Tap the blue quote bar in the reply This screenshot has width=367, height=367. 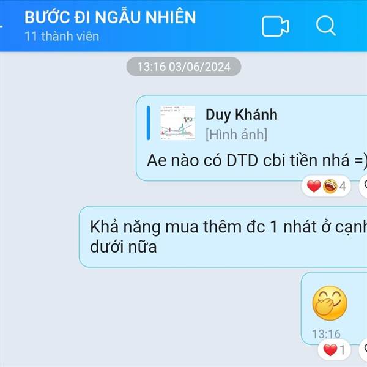tap(148, 123)
